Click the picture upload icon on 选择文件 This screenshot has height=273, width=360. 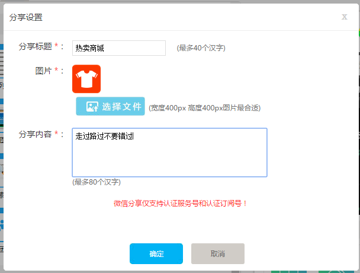click(x=92, y=107)
